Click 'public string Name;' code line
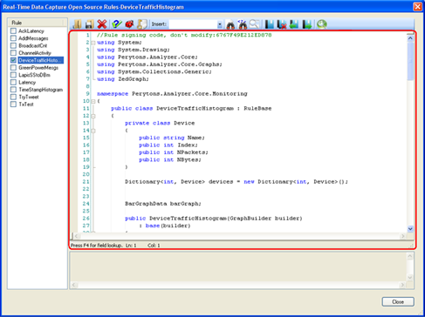 (172, 138)
